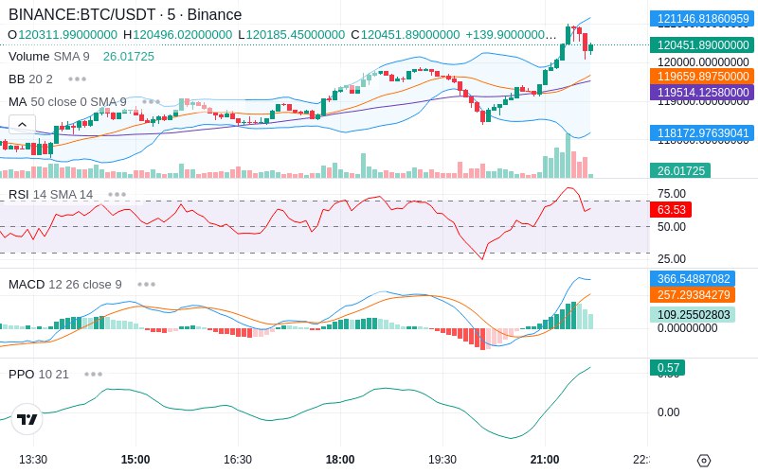The width and height of the screenshot is (758, 473).
Task: Open more options for RSI 14 indicator
Action: (117, 195)
